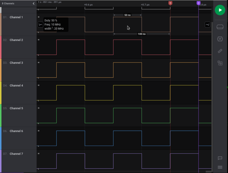
Task: Select purple timing marker 2
Action: pyautogui.click(x=198, y=3)
